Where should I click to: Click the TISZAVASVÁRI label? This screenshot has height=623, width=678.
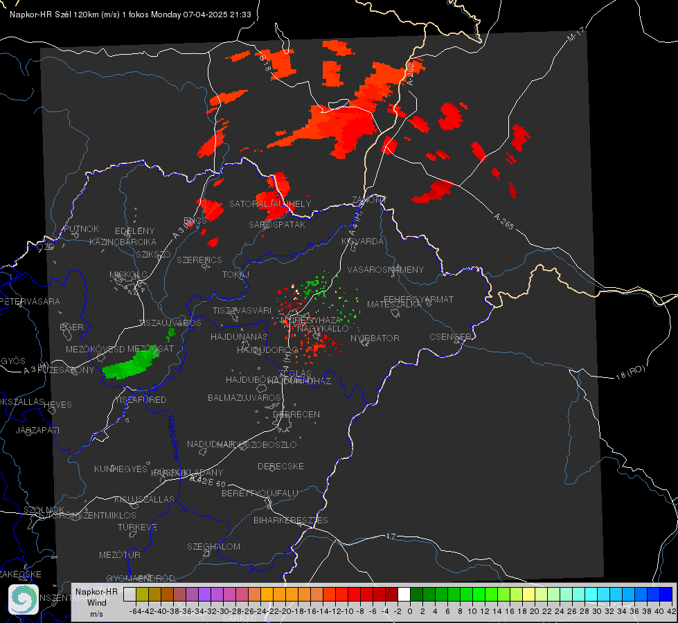[242, 310]
